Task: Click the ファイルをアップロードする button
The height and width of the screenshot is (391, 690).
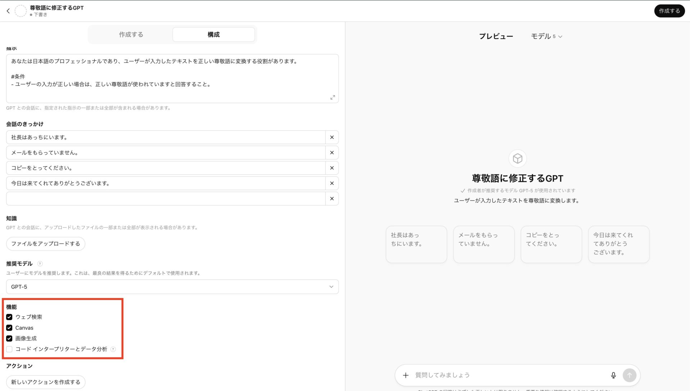Action: [x=46, y=243]
